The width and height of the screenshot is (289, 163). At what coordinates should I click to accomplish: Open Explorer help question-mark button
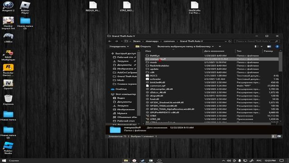point(277,47)
